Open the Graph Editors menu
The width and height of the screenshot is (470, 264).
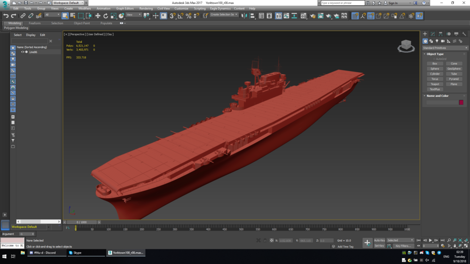pos(125,8)
